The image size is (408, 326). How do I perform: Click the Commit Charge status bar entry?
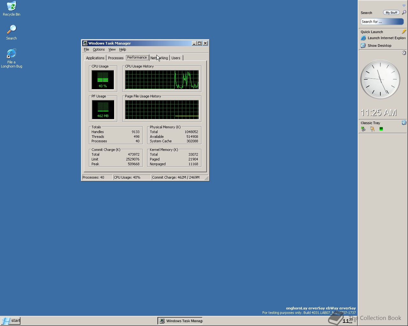178,177
